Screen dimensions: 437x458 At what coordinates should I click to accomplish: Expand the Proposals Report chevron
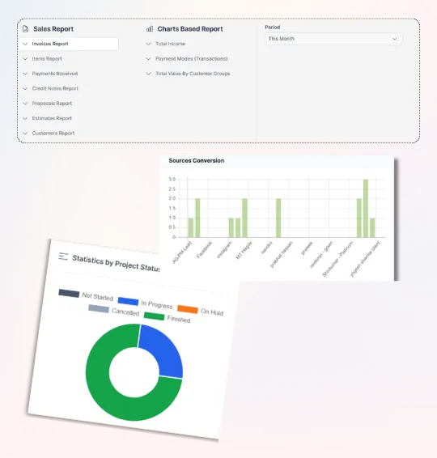tap(25, 104)
